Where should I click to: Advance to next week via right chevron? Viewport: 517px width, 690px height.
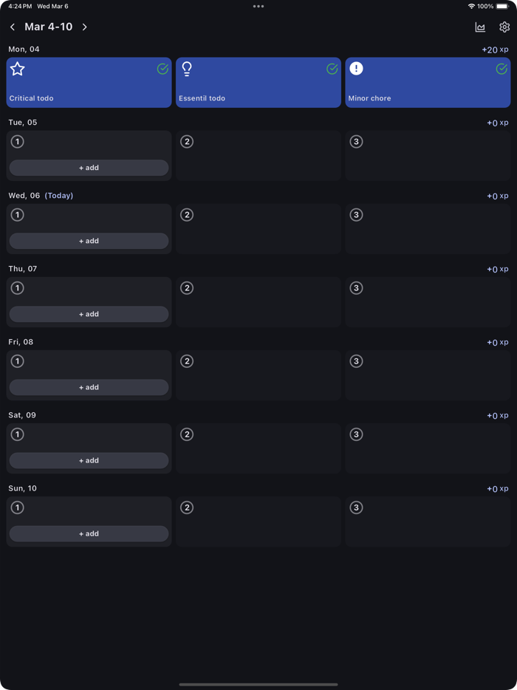(84, 27)
